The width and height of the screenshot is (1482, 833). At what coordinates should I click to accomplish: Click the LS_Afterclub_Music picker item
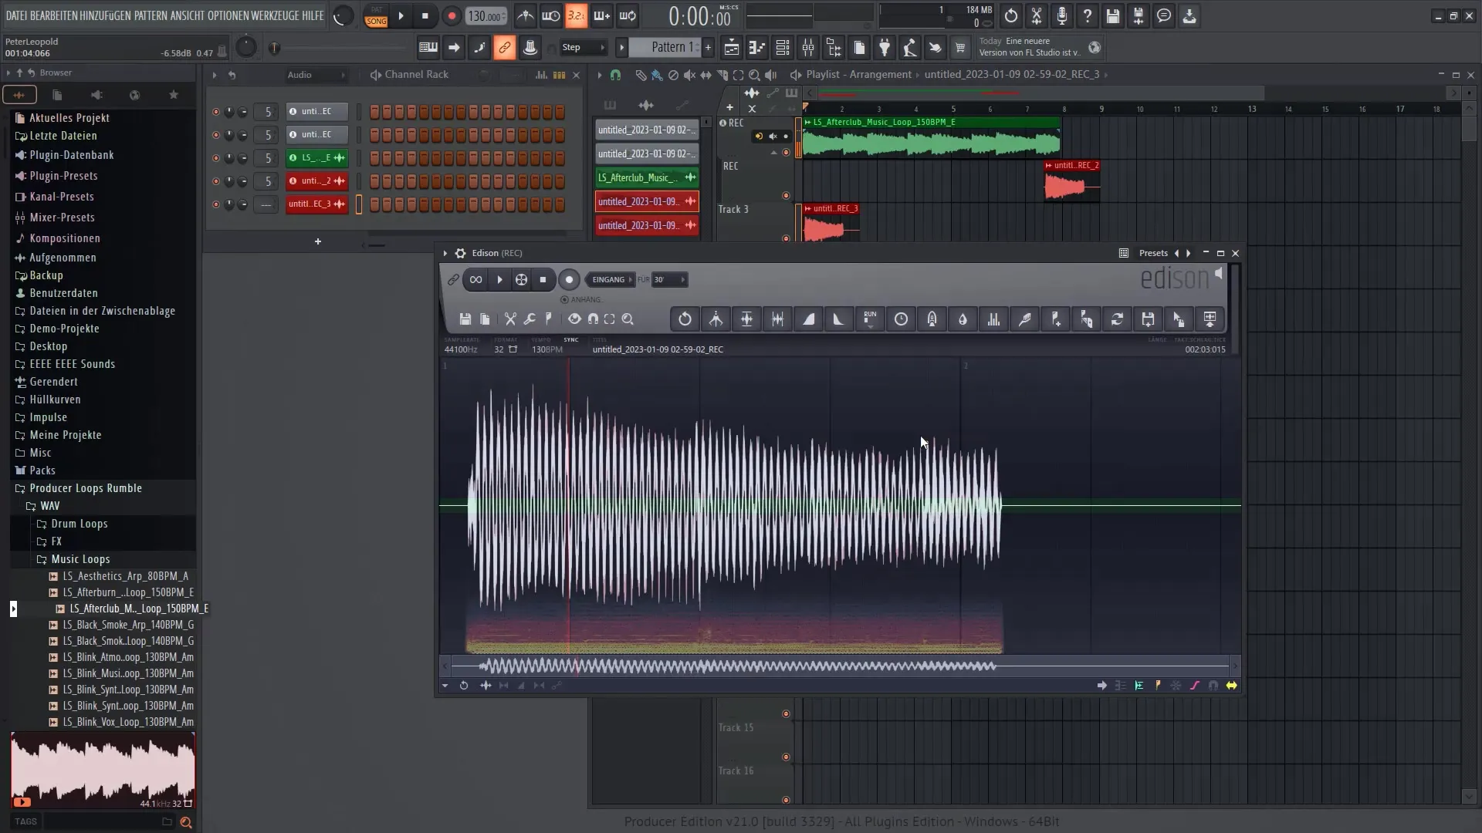tap(647, 177)
